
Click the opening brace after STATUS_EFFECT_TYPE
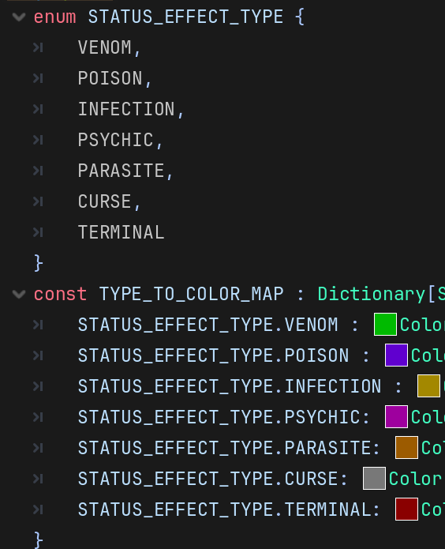[300, 17]
